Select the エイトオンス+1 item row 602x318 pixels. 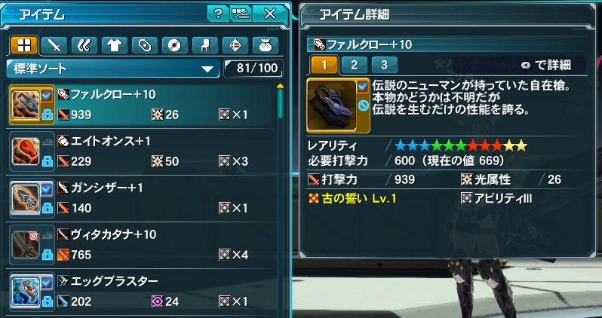coord(143,151)
